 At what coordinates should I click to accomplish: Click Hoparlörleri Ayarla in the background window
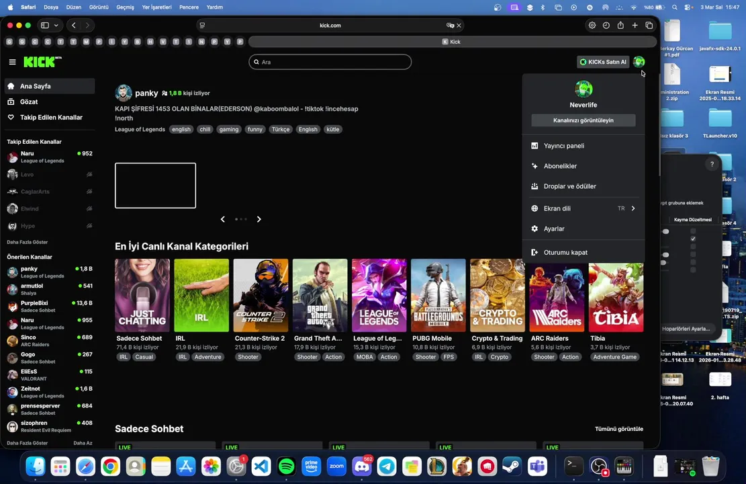coord(686,329)
